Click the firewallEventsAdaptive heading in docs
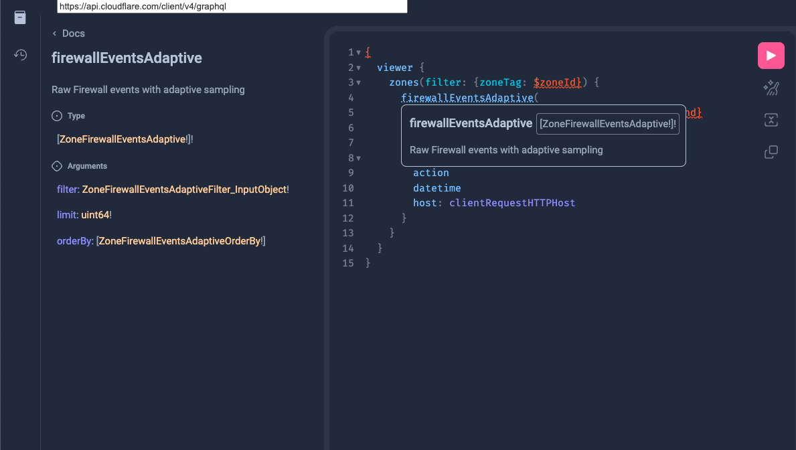Viewport: 796px width, 450px height. pyautogui.click(x=127, y=58)
